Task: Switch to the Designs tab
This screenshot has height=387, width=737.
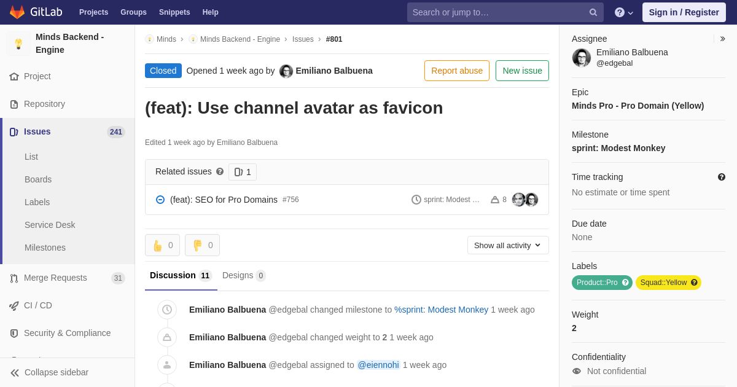Action: 244,276
